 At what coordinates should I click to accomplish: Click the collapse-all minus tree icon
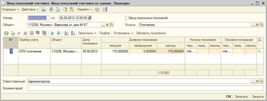click(44, 33)
